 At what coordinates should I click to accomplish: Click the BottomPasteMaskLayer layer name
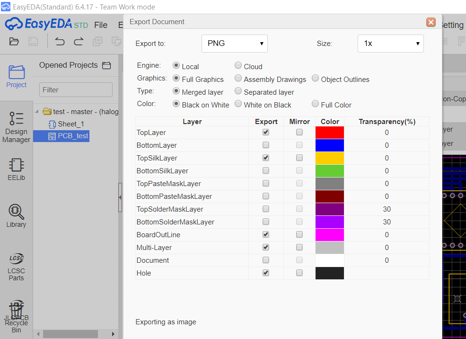(174, 196)
